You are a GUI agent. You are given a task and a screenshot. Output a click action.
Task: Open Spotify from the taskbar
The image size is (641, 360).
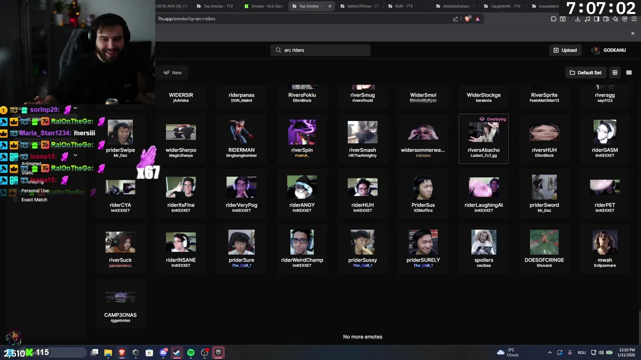[x=191, y=352]
